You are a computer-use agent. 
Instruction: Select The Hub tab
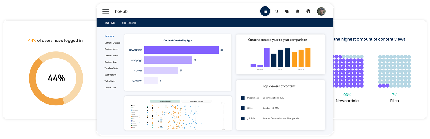coord(109,23)
